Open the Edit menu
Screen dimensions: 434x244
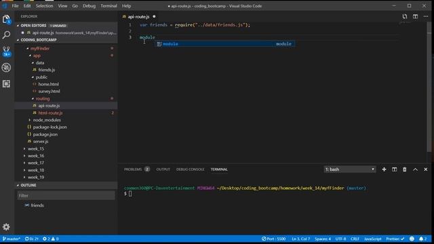click(27, 6)
